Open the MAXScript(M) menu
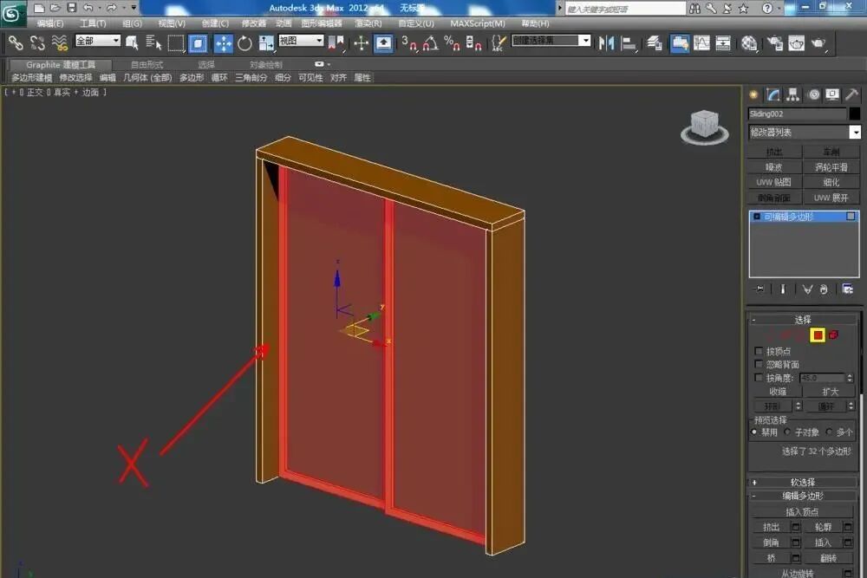The width and height of the screenshot is (867, 578). click(x=478, y=23)
